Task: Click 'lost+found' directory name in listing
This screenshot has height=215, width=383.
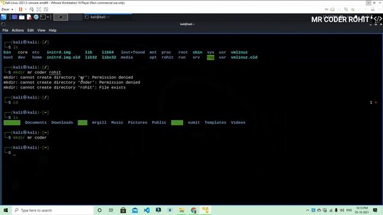Action: [x=133, y=52]
